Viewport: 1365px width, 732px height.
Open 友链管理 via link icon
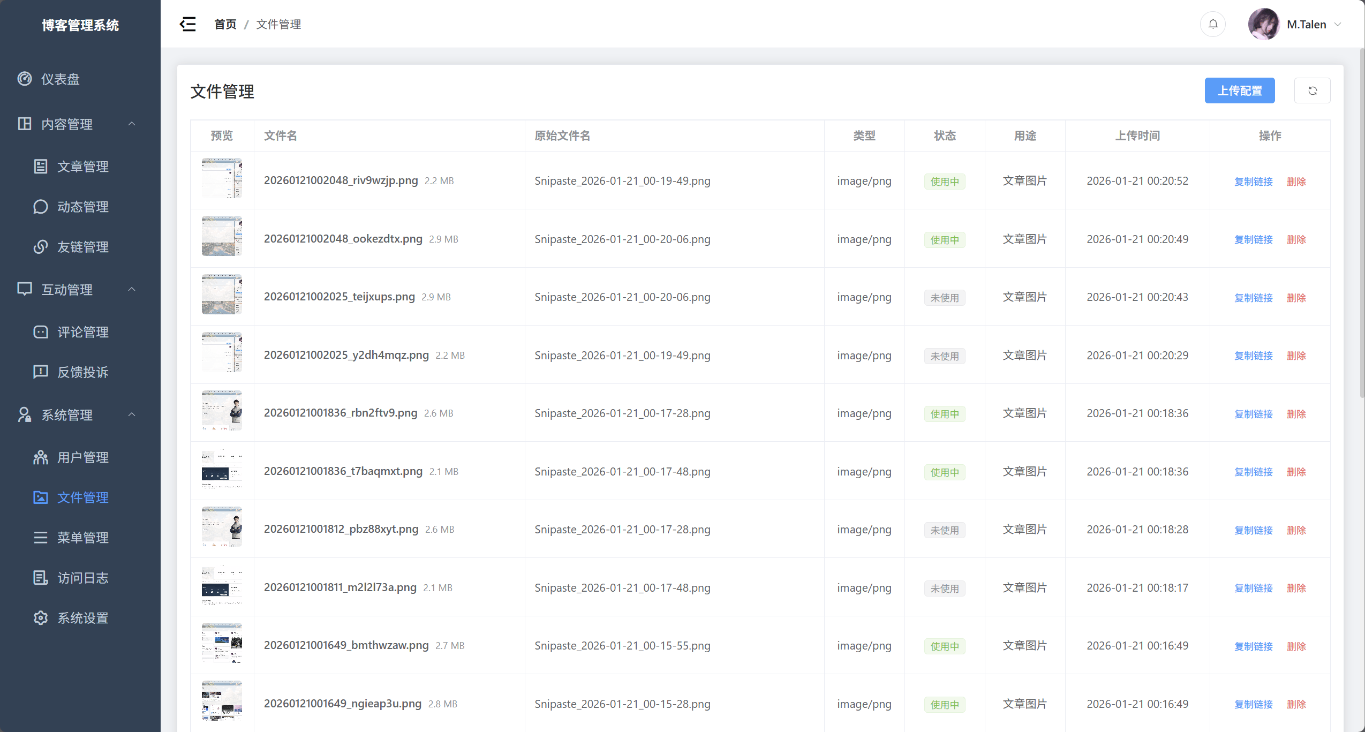point(41,247)
